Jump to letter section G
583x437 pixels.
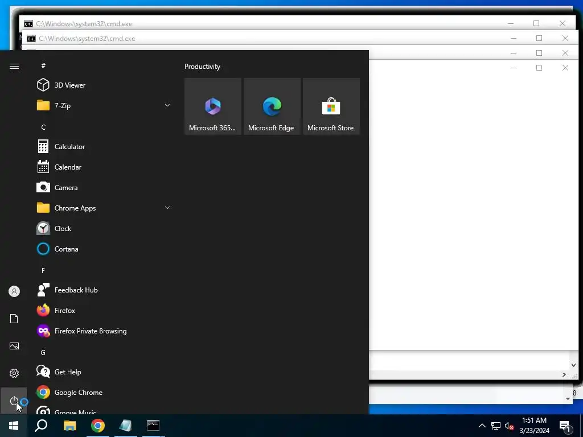(43, 352)
